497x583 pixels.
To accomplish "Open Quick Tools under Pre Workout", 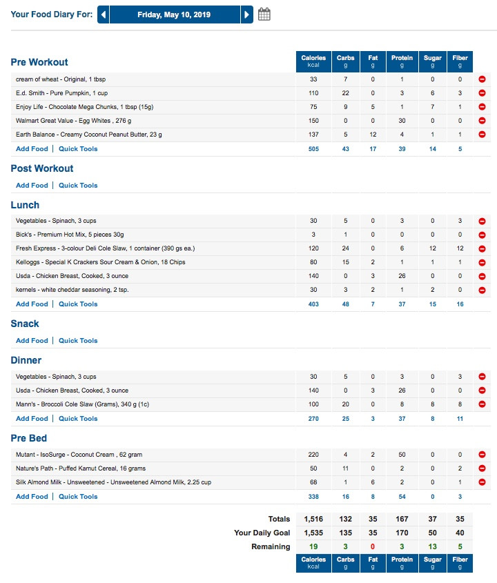I will 78,149.
